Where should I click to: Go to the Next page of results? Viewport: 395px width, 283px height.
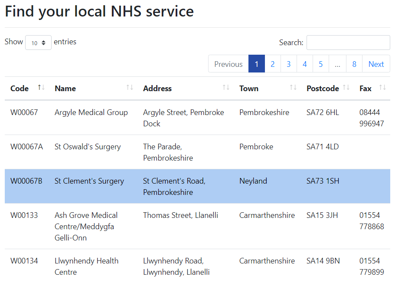[x=376, y=64]
